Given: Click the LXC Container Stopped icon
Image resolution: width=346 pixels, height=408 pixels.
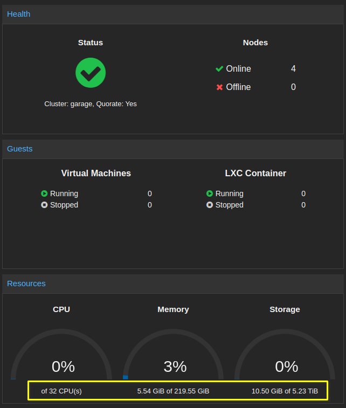Looking at the screenshot, I should click(x=210, y=205).
